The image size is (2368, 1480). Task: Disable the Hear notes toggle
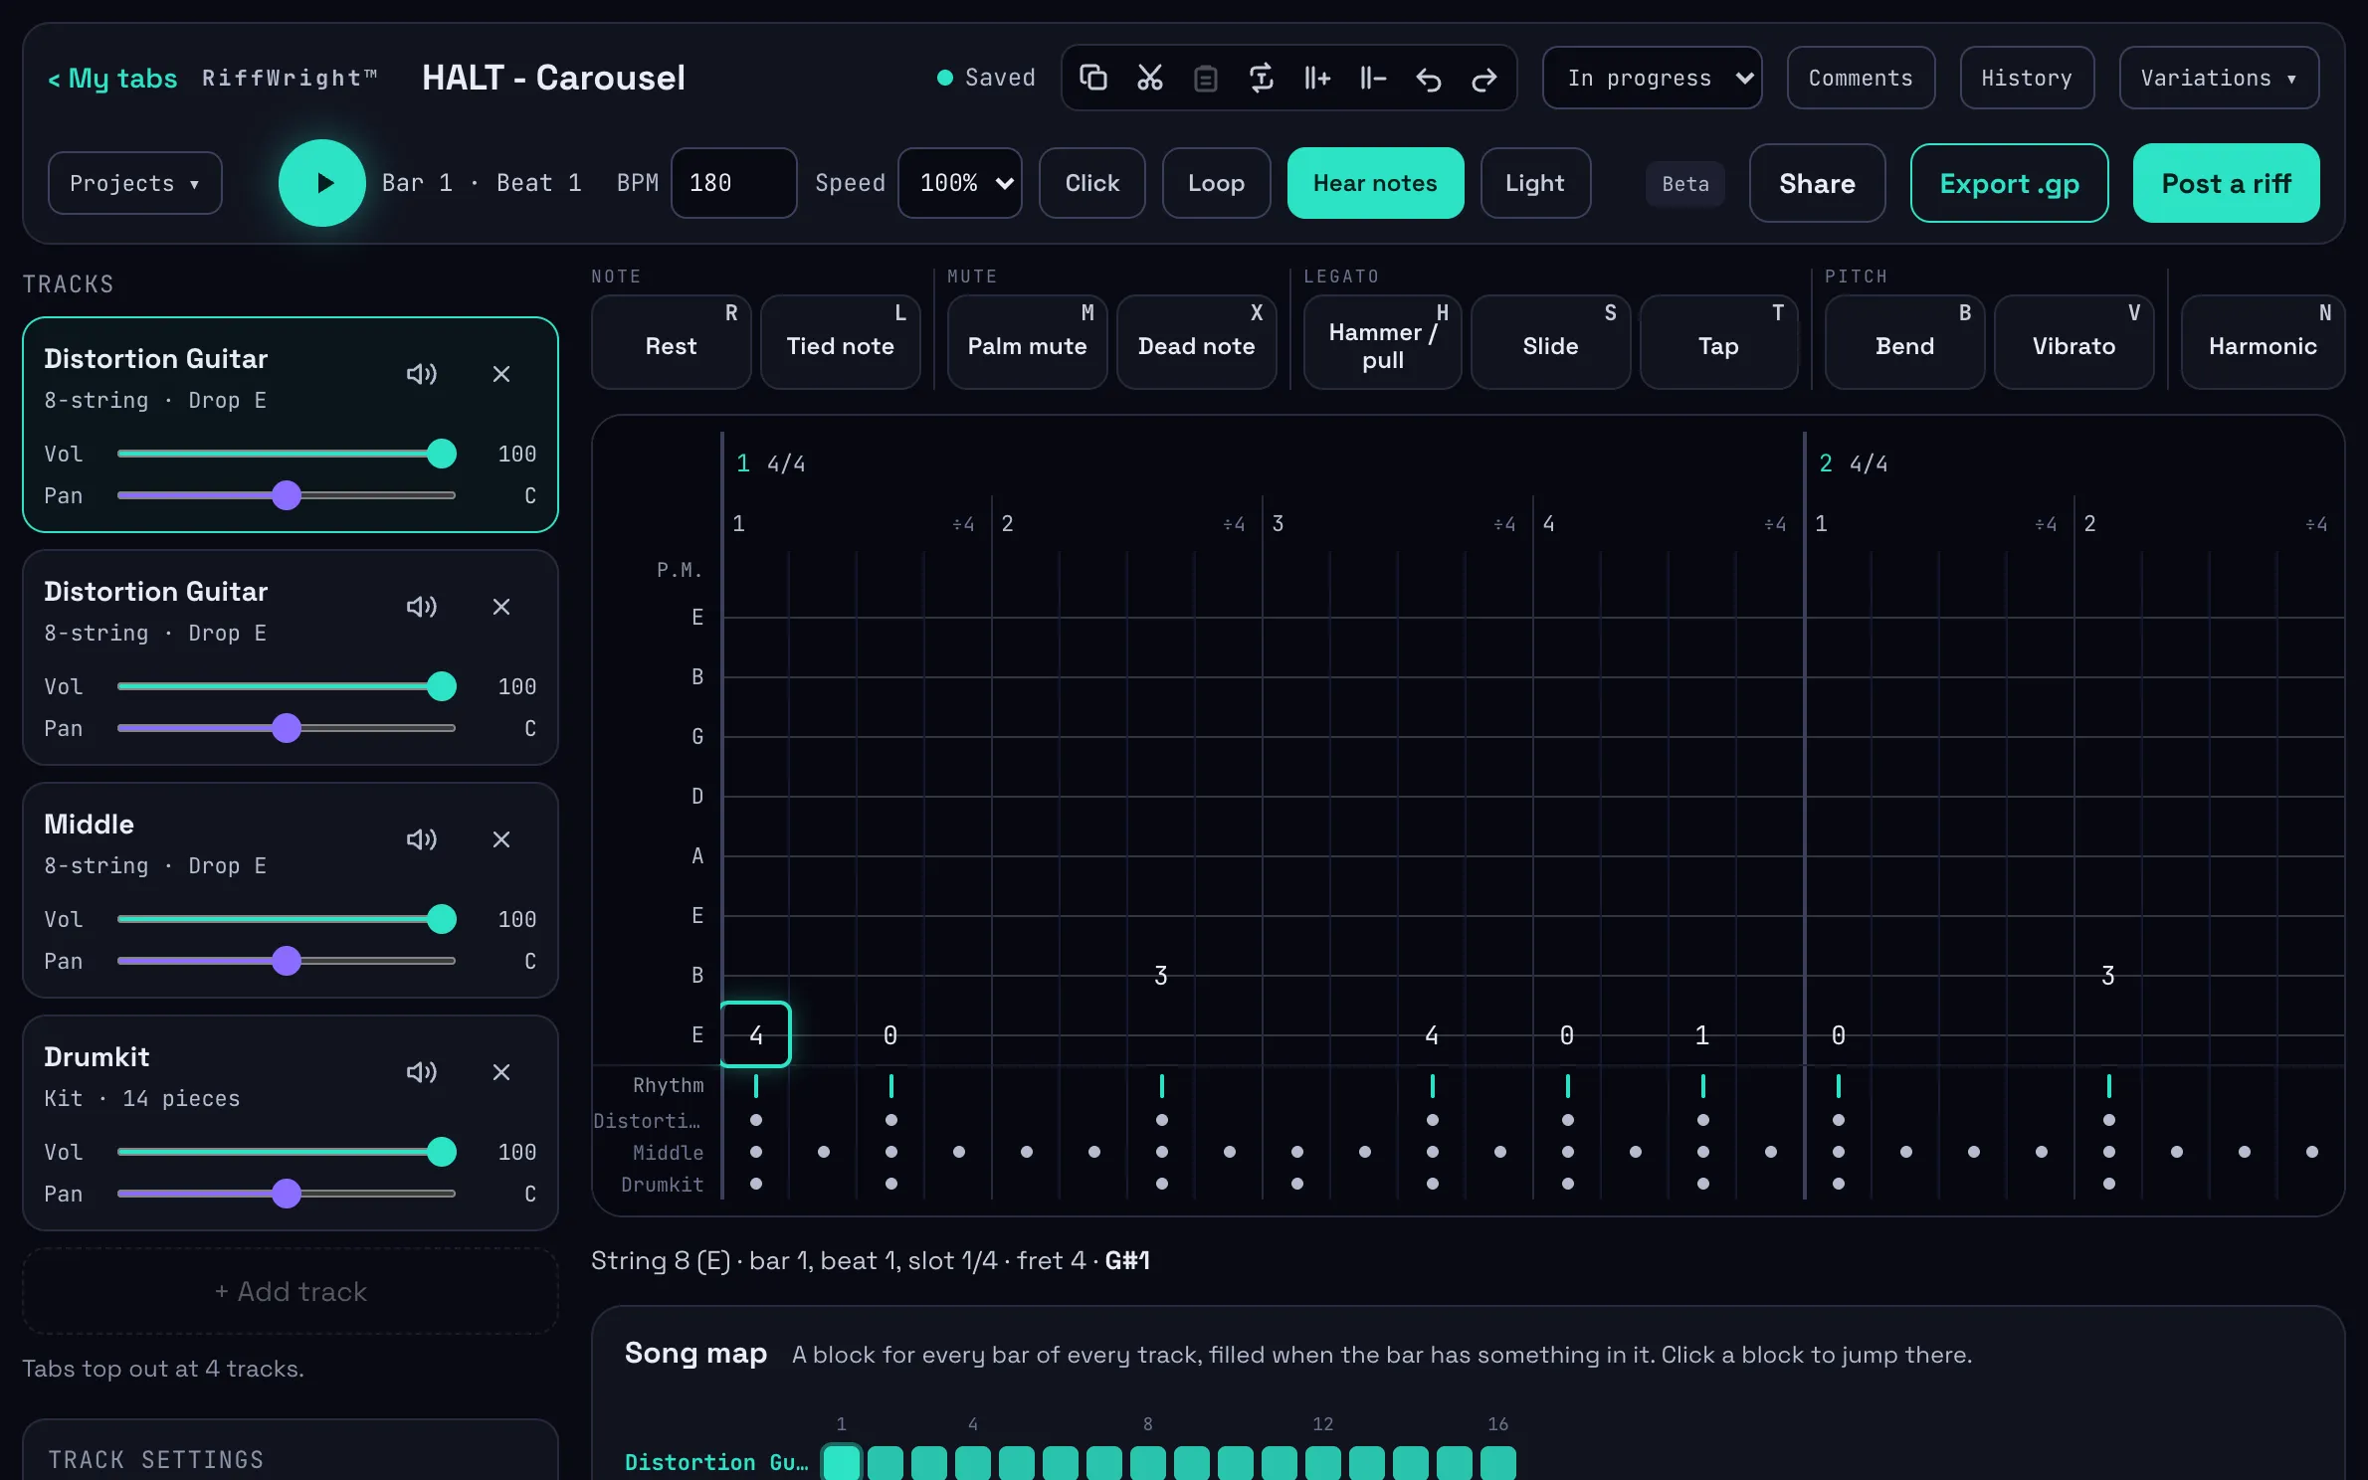(1375, 183)
